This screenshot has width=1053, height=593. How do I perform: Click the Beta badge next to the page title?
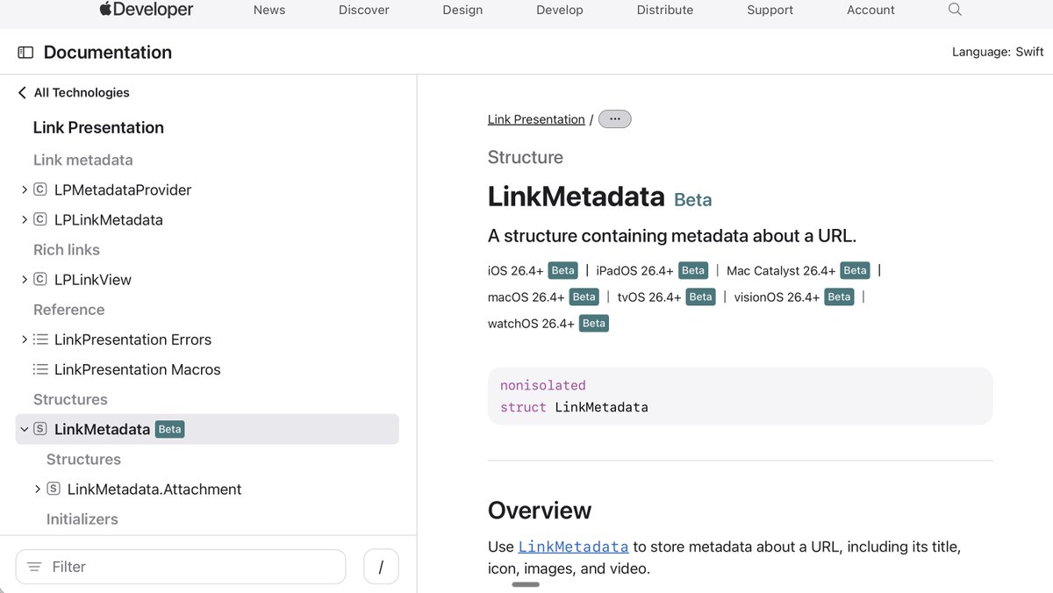[692, 200]
